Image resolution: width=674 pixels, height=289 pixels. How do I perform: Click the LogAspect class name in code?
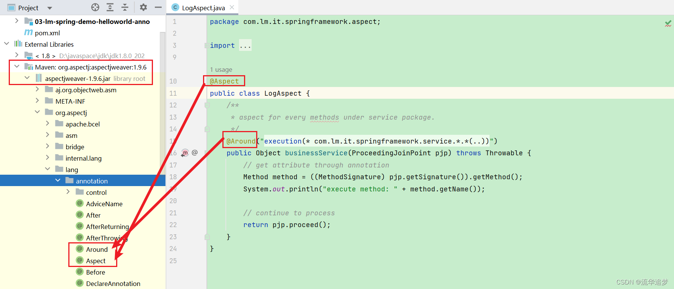click(283, 93)
